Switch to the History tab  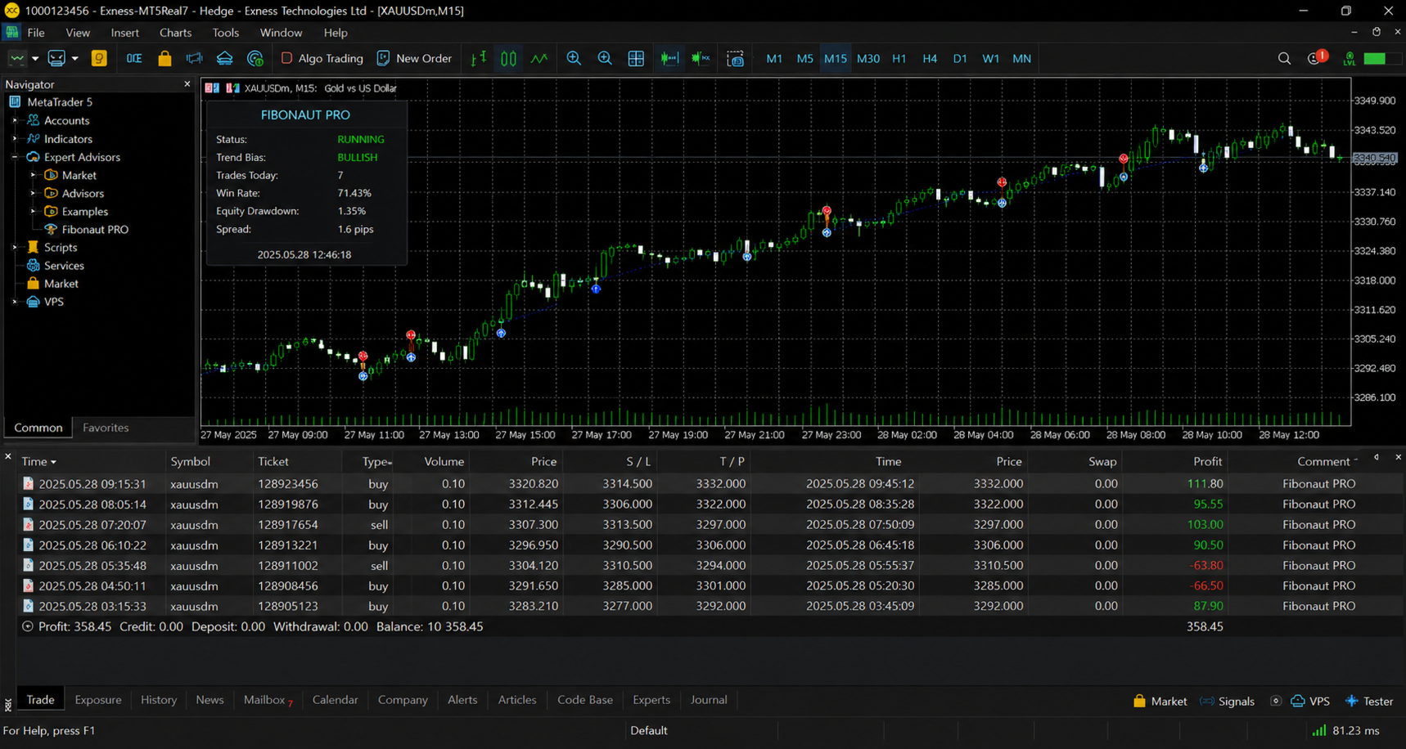point(159,700)
